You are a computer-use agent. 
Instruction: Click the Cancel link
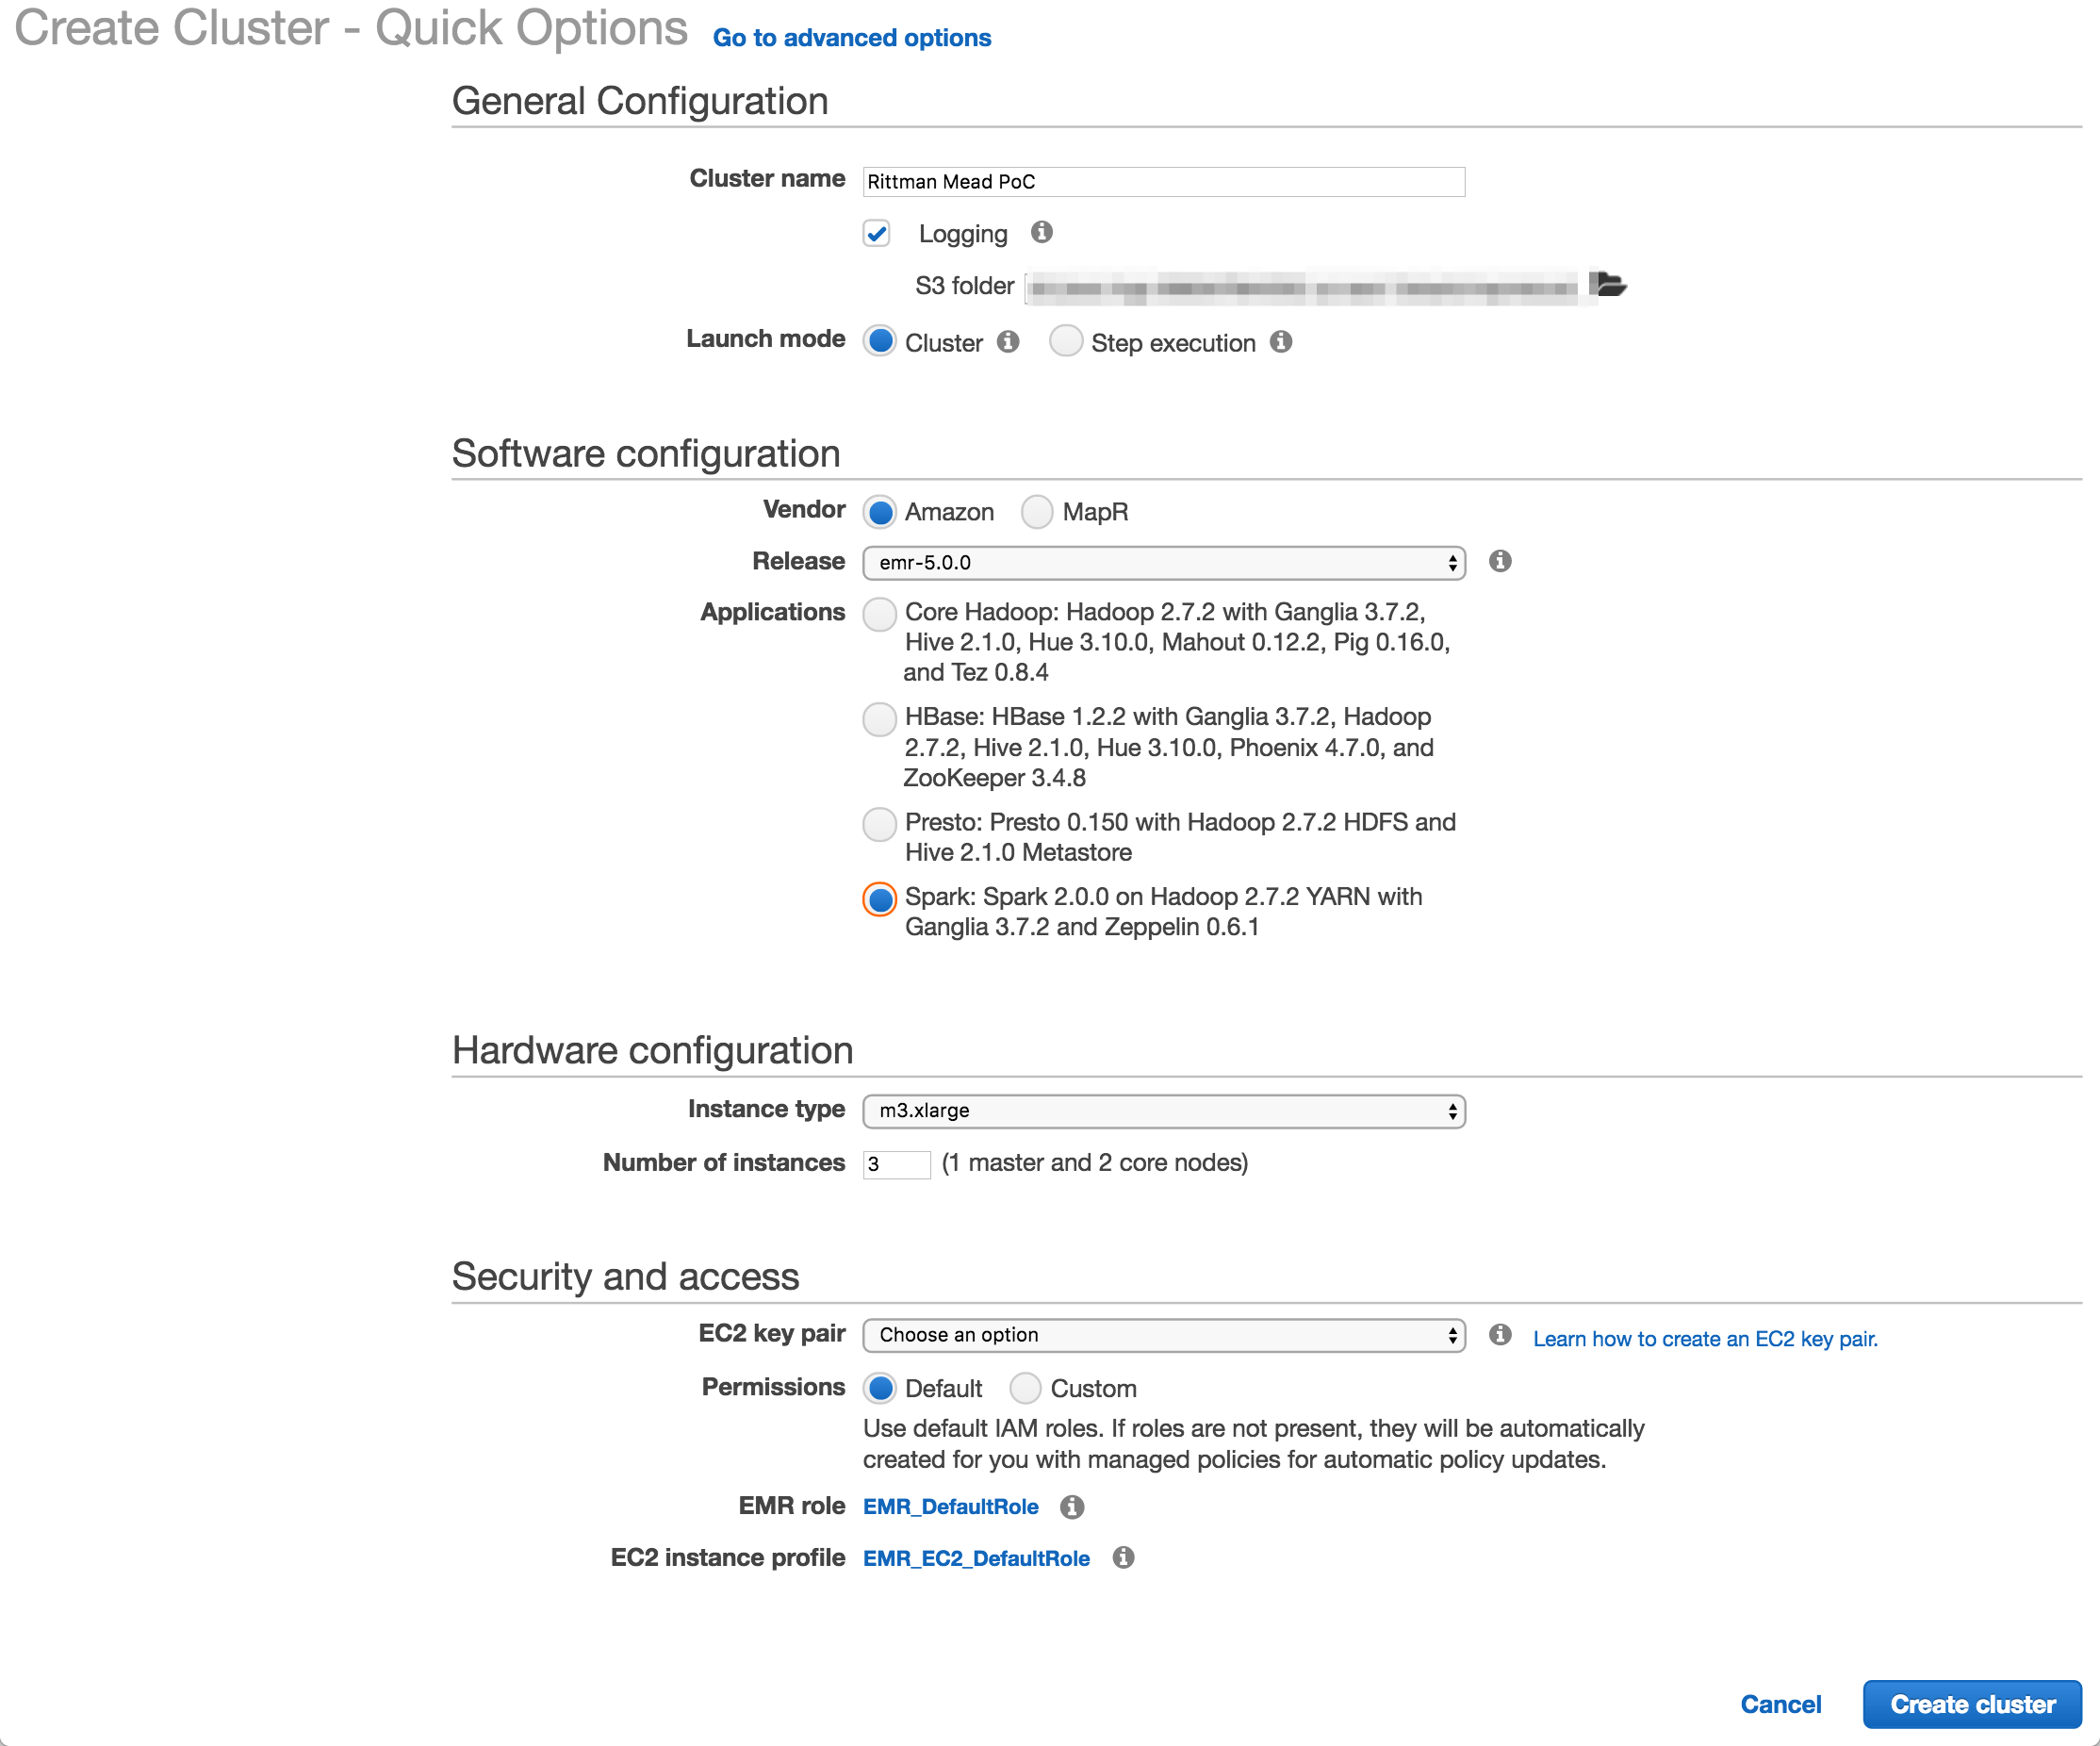1780,1704
